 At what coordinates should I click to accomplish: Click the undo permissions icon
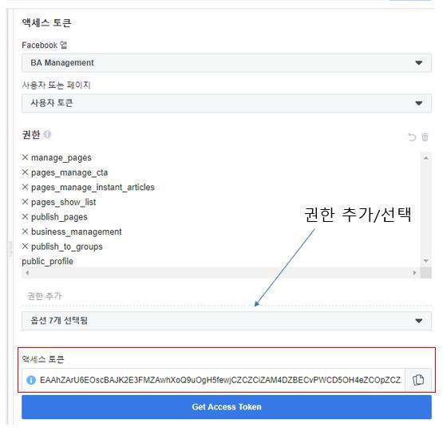[x=412, y=137]
